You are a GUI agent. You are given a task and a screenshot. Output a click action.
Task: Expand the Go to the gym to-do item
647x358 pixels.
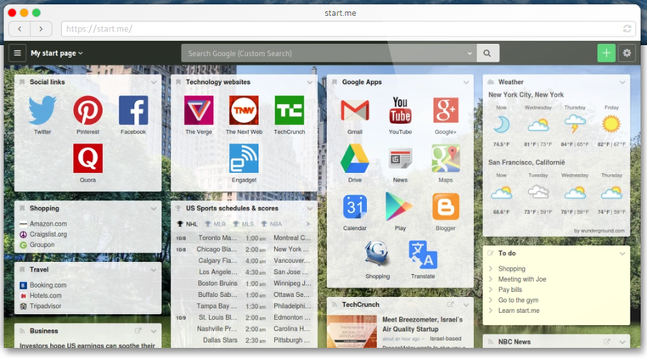[x=491, y=299]
